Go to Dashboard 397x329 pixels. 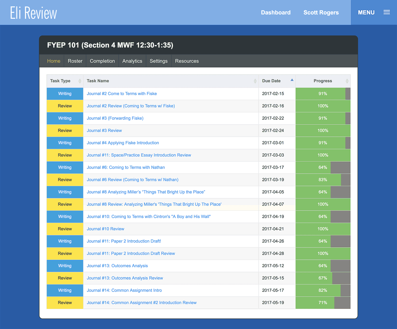(276, 12)
